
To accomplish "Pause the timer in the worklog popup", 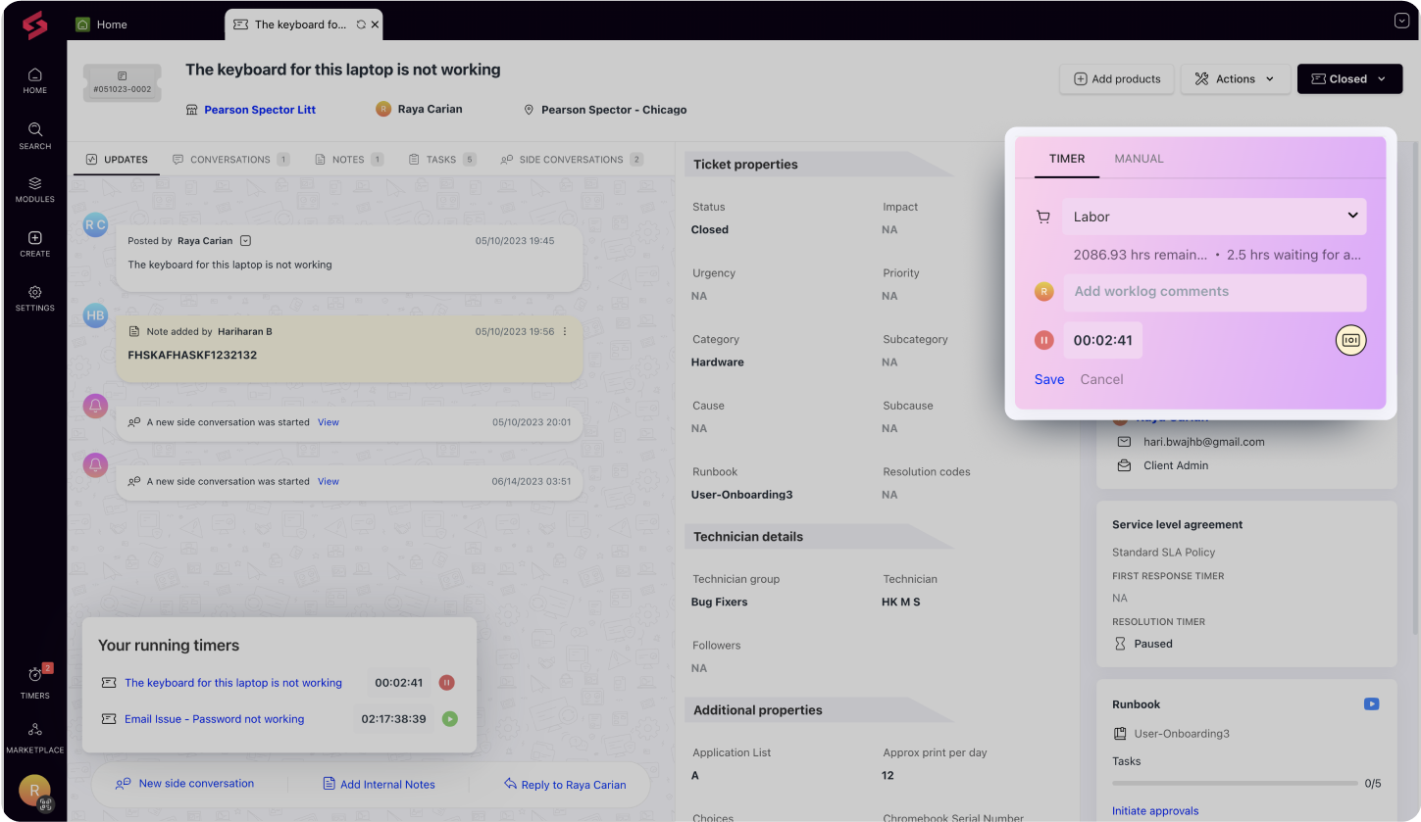I will coord(1044,340).
